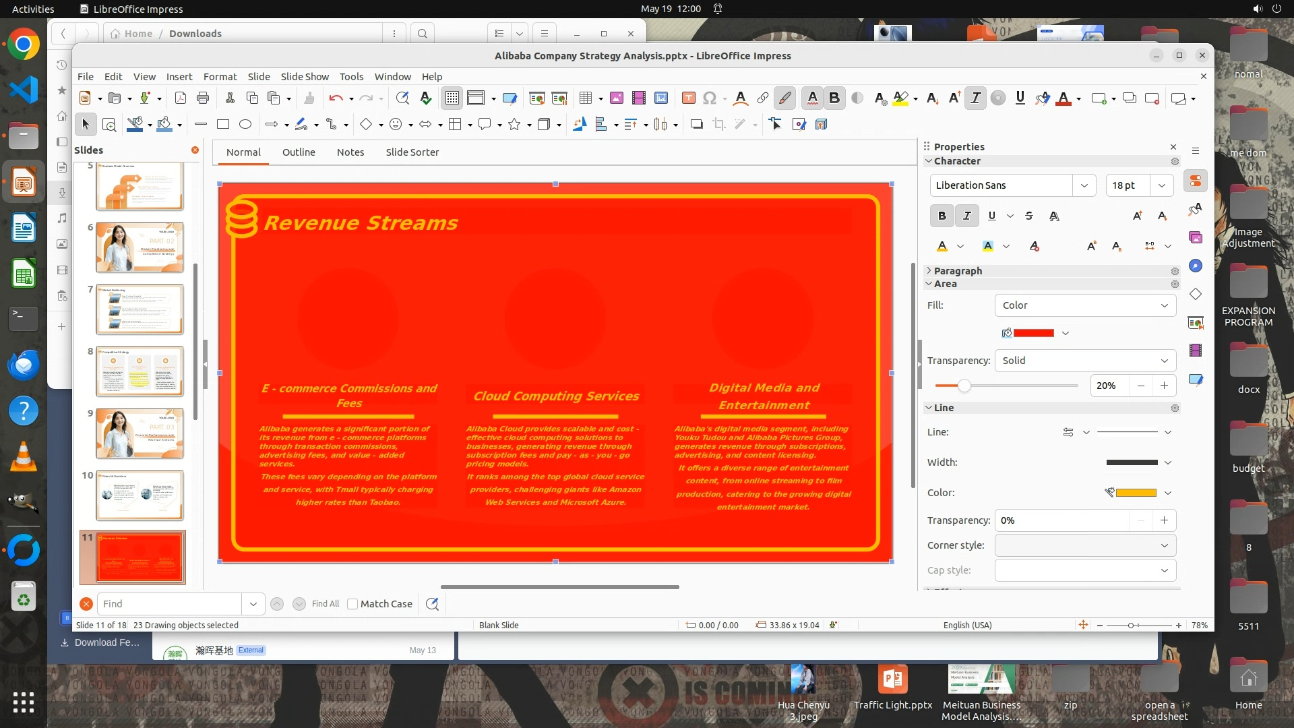Open the Slide Show menu
The height and width of the screenshot is (728, 1294).
[x=305, y=77]
